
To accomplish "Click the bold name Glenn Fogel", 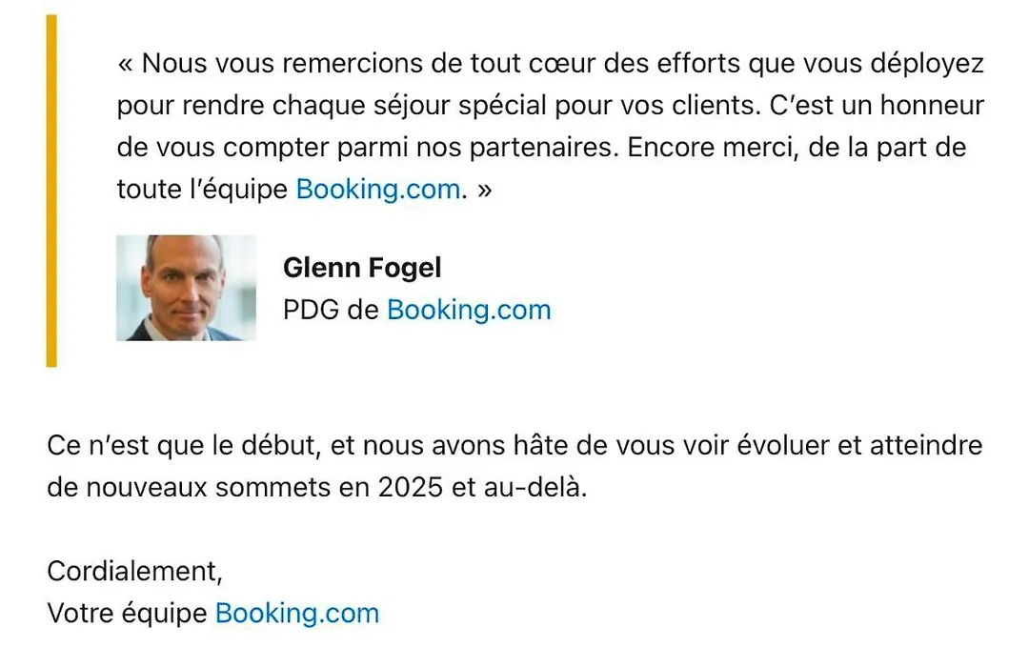I will tap(362, 268).
